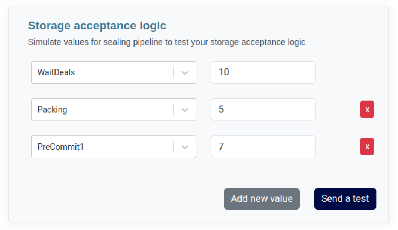Click the number 10 in first row
This screenshot has height=230, width=398.
click(x=224, y=72)
